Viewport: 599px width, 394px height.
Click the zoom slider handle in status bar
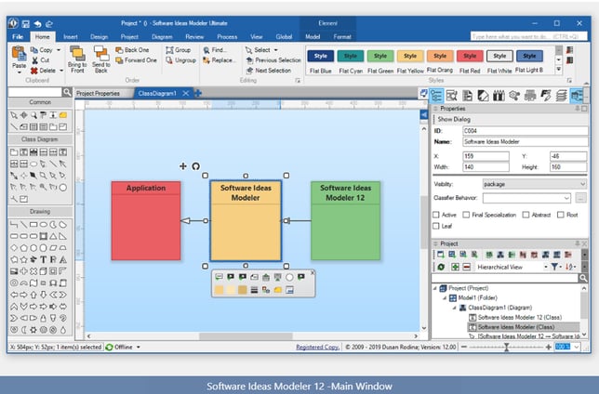[506, 347]
